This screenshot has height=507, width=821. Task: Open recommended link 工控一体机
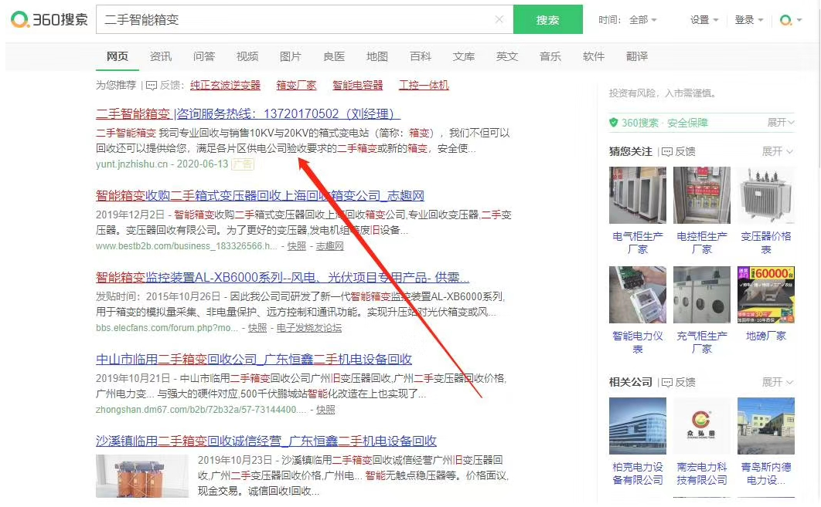[x=424, y=85]
